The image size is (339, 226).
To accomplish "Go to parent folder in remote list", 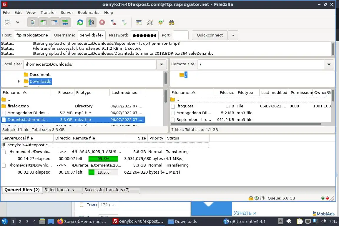I will click(x=250, y=100).
